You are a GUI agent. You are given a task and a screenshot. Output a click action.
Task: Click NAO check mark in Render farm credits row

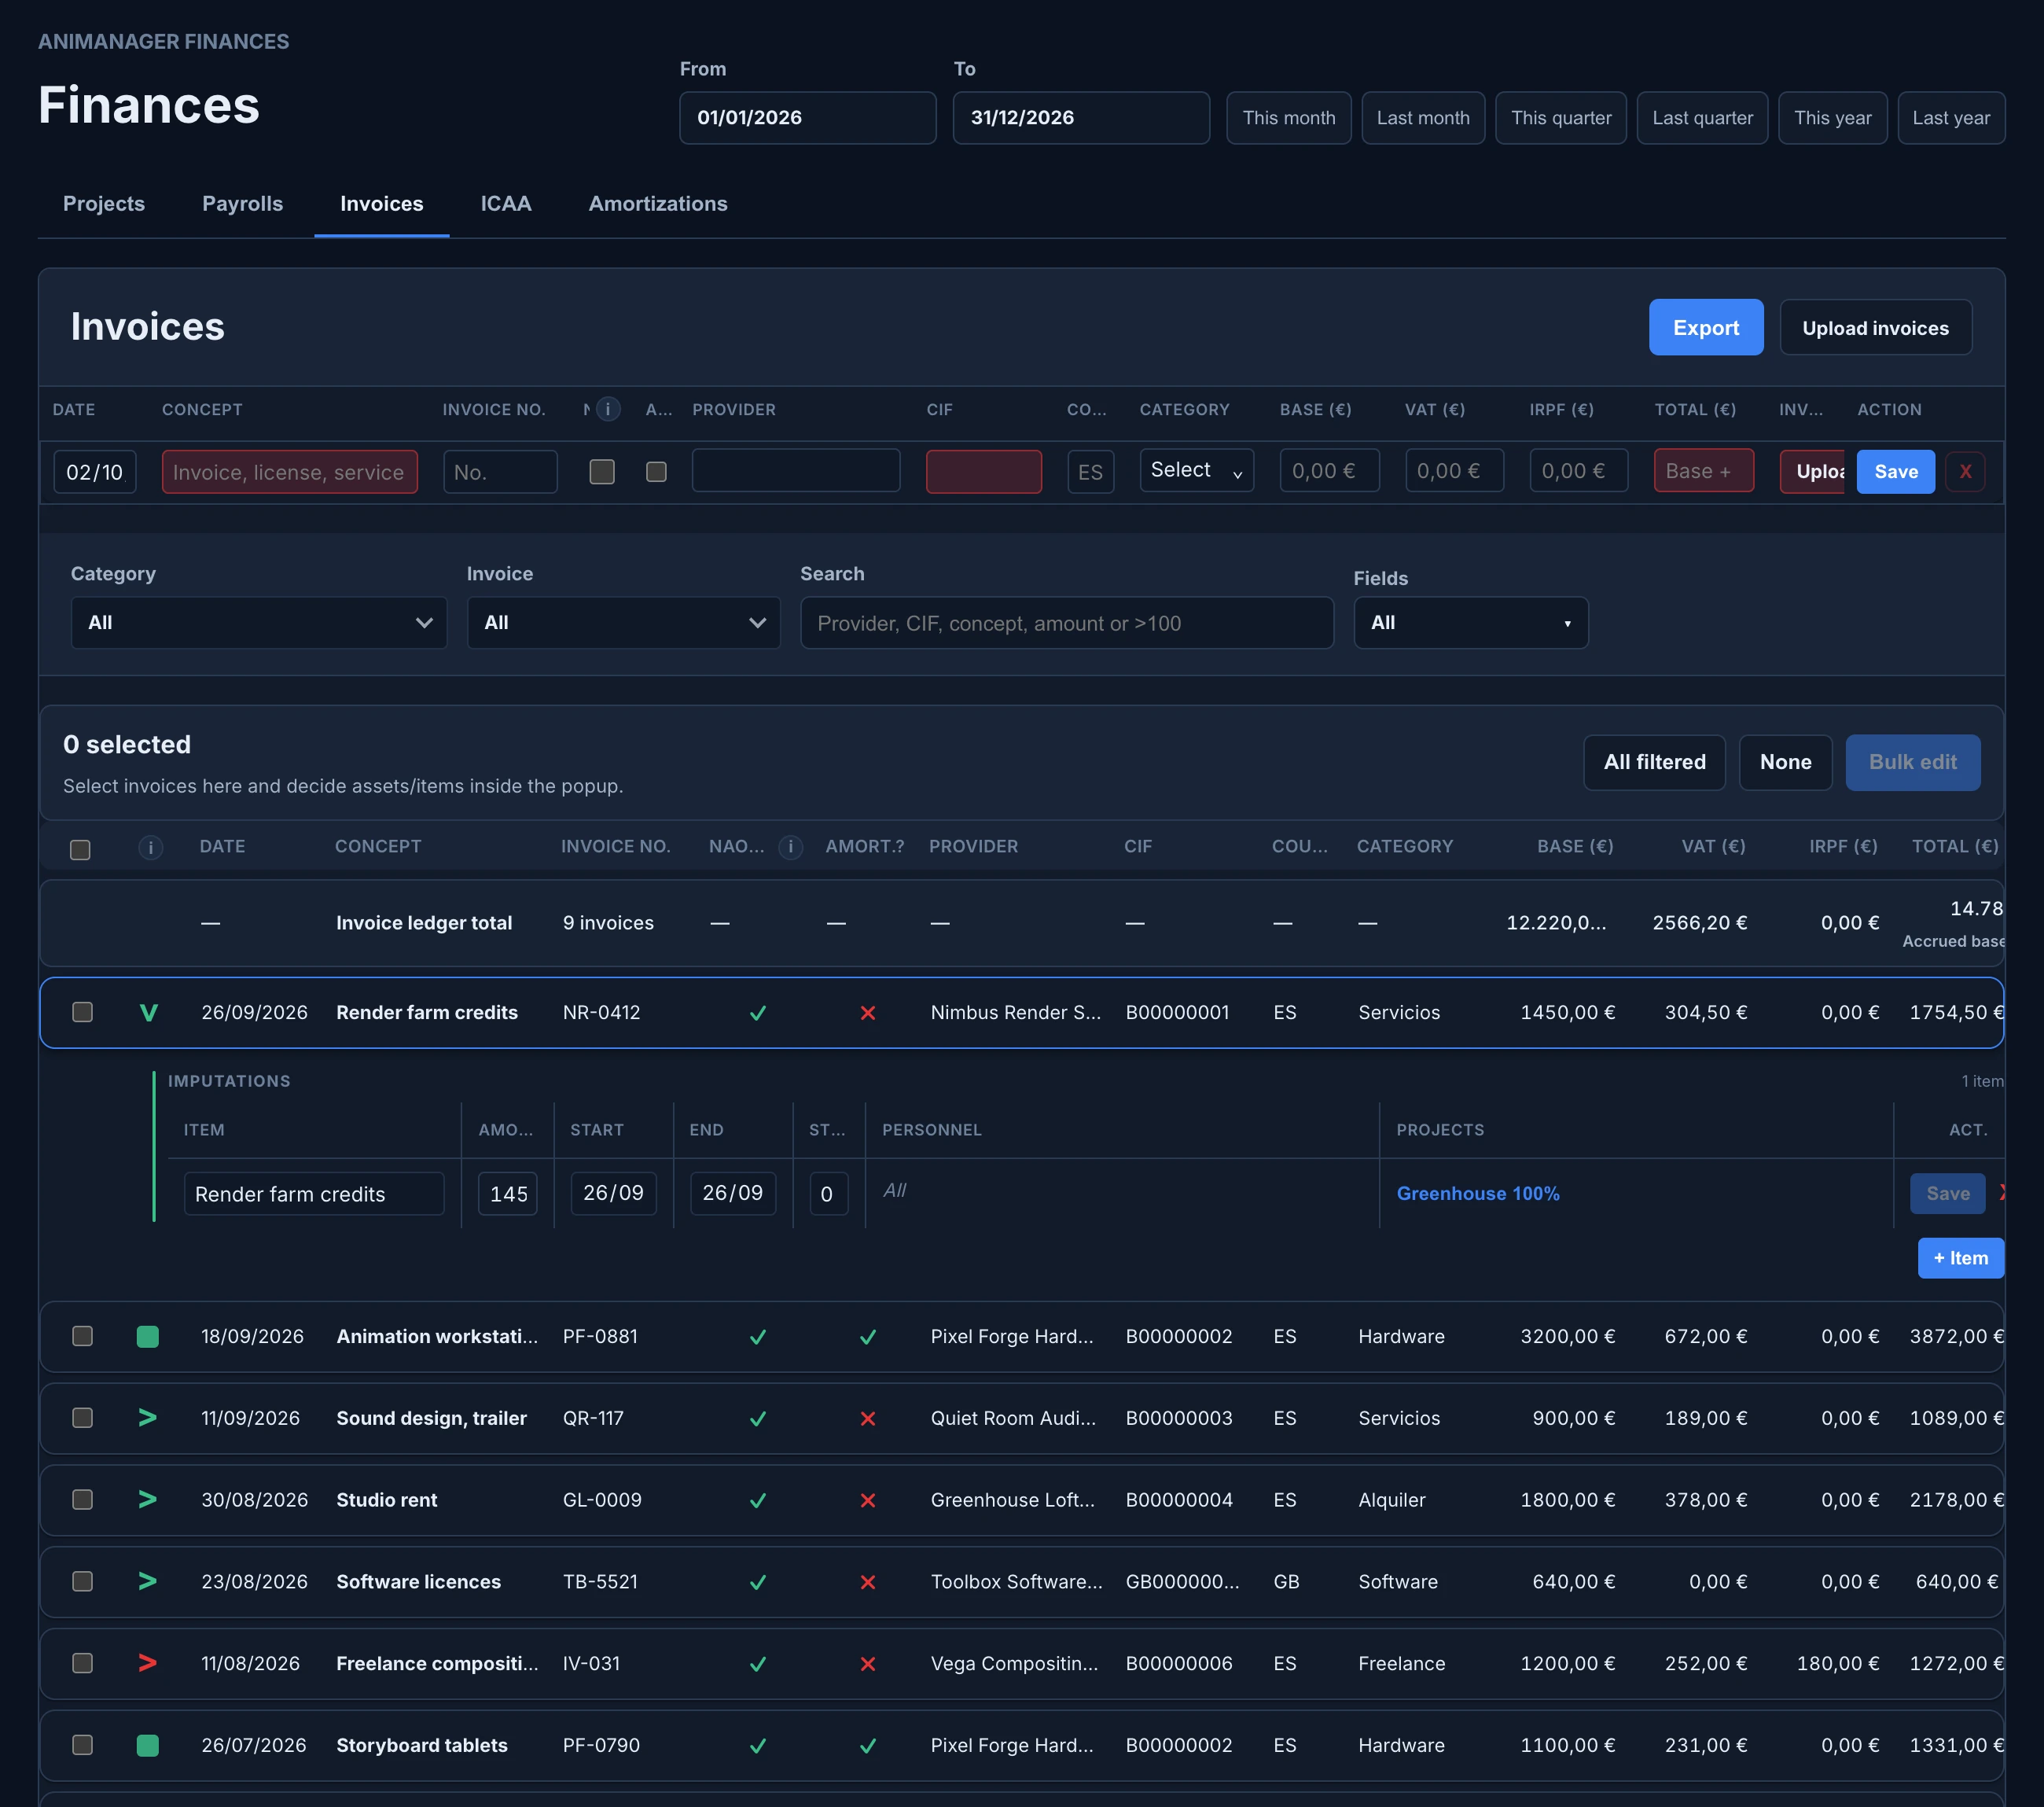pyautogui.click(x=758, y=1013)
